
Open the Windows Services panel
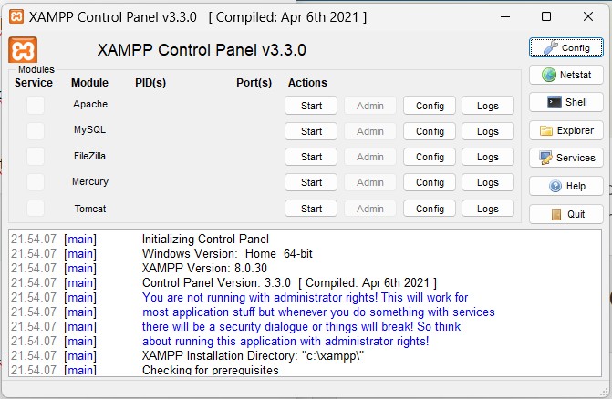point(565,158)
